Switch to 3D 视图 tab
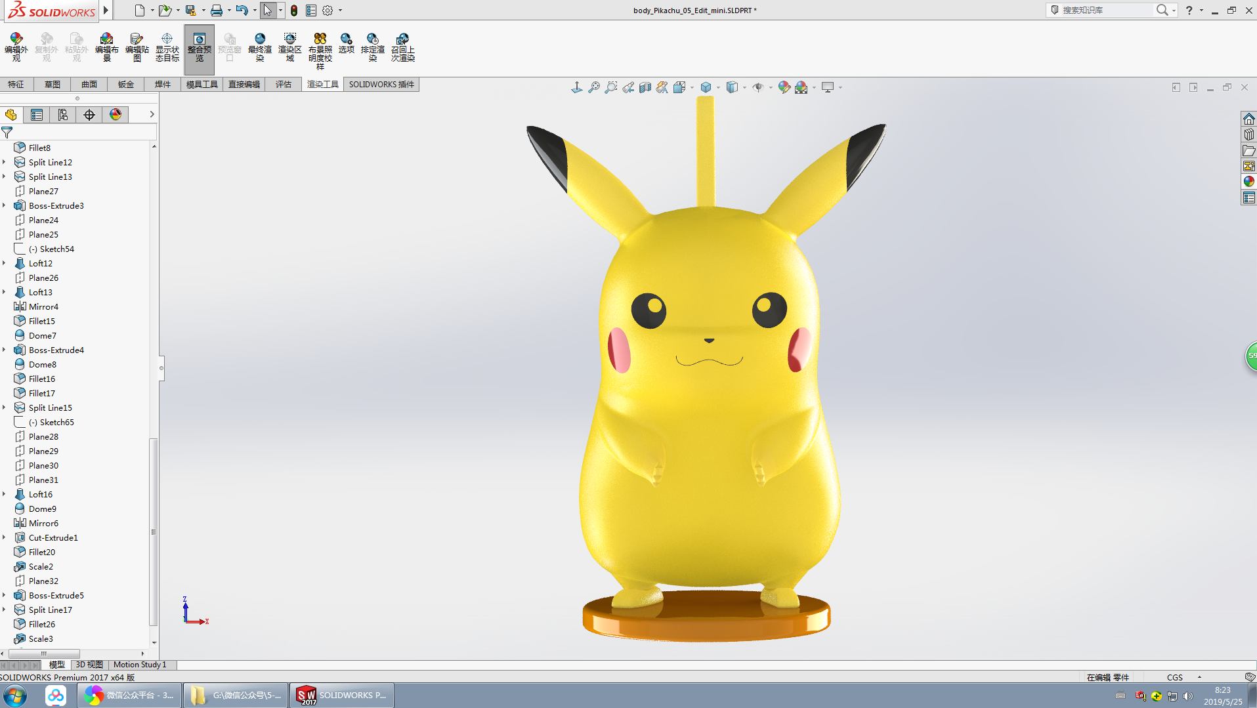This screenshot has width=1257, height=708. [89, 665]
